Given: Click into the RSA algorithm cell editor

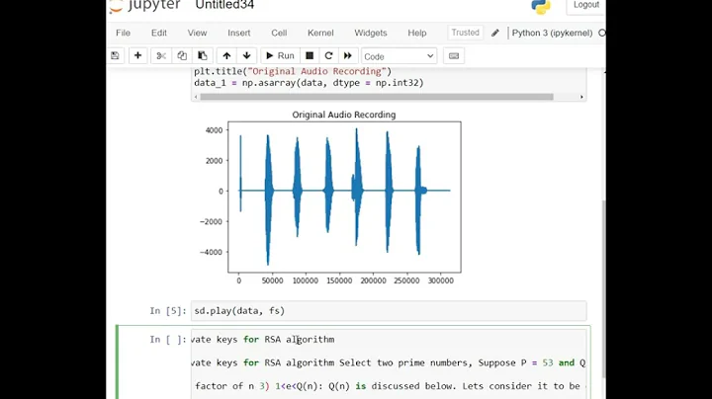Looking at the screenshot, I should click(389, 364).
